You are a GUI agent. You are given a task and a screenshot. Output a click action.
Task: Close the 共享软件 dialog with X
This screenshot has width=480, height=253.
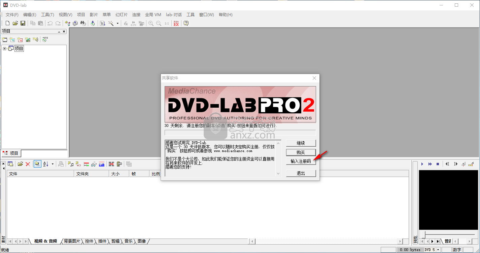pos(314,78)
